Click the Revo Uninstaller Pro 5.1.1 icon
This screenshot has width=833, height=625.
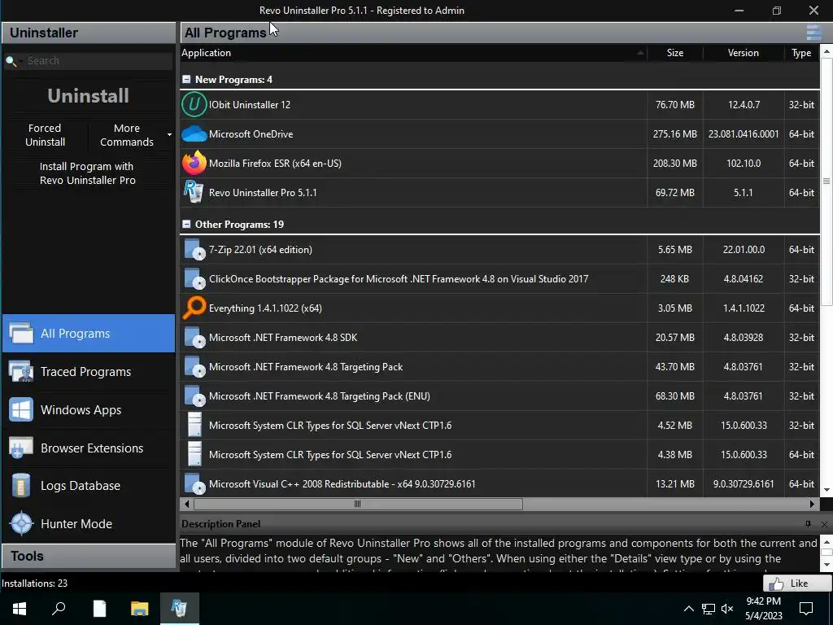click(194, 192)
